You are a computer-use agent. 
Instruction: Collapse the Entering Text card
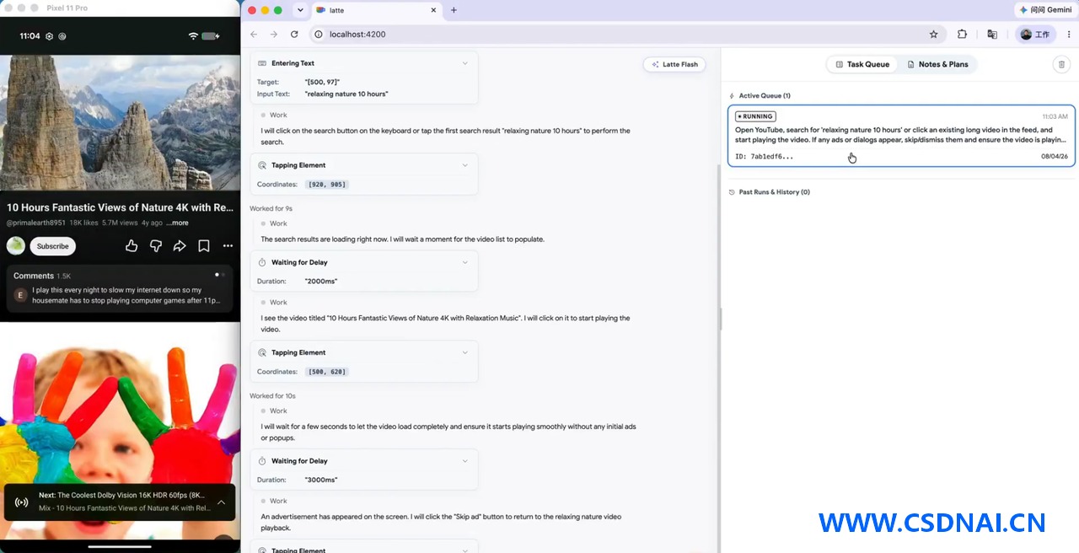pos(464,63)
